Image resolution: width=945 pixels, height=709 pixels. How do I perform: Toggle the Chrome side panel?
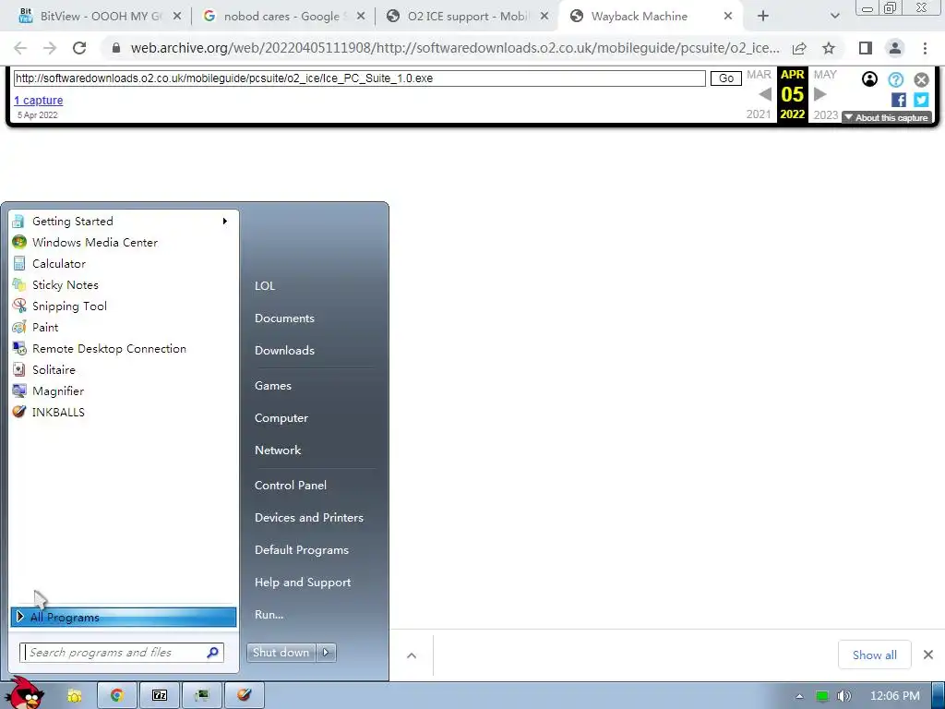click(x=866, y=48)
